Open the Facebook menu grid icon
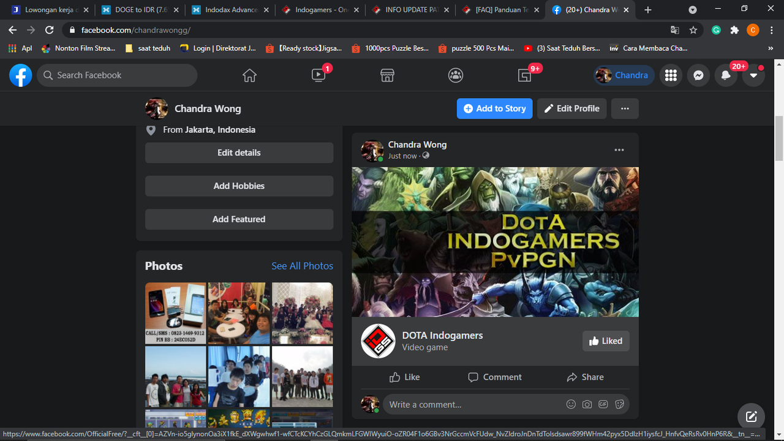This screenshot has width=784, height=441. [671, 75]
